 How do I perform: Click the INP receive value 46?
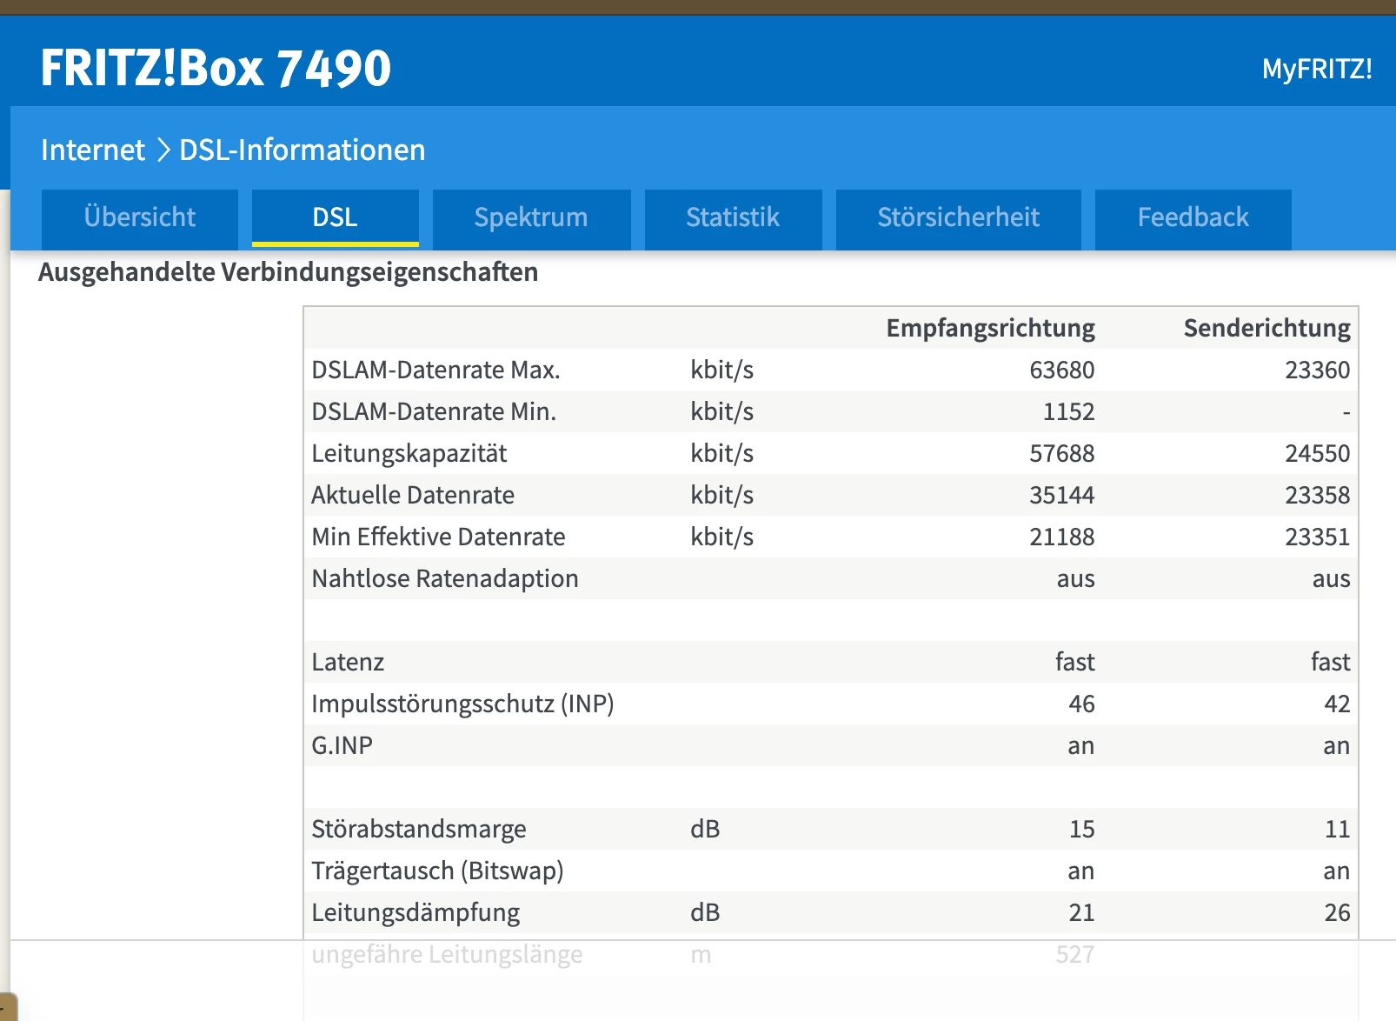click(1081, 704)
